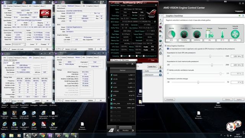The height and width of the screenshot is (138, 245).
Task: Click the Temperatura thermometer gauge
Action: point(222,34)
